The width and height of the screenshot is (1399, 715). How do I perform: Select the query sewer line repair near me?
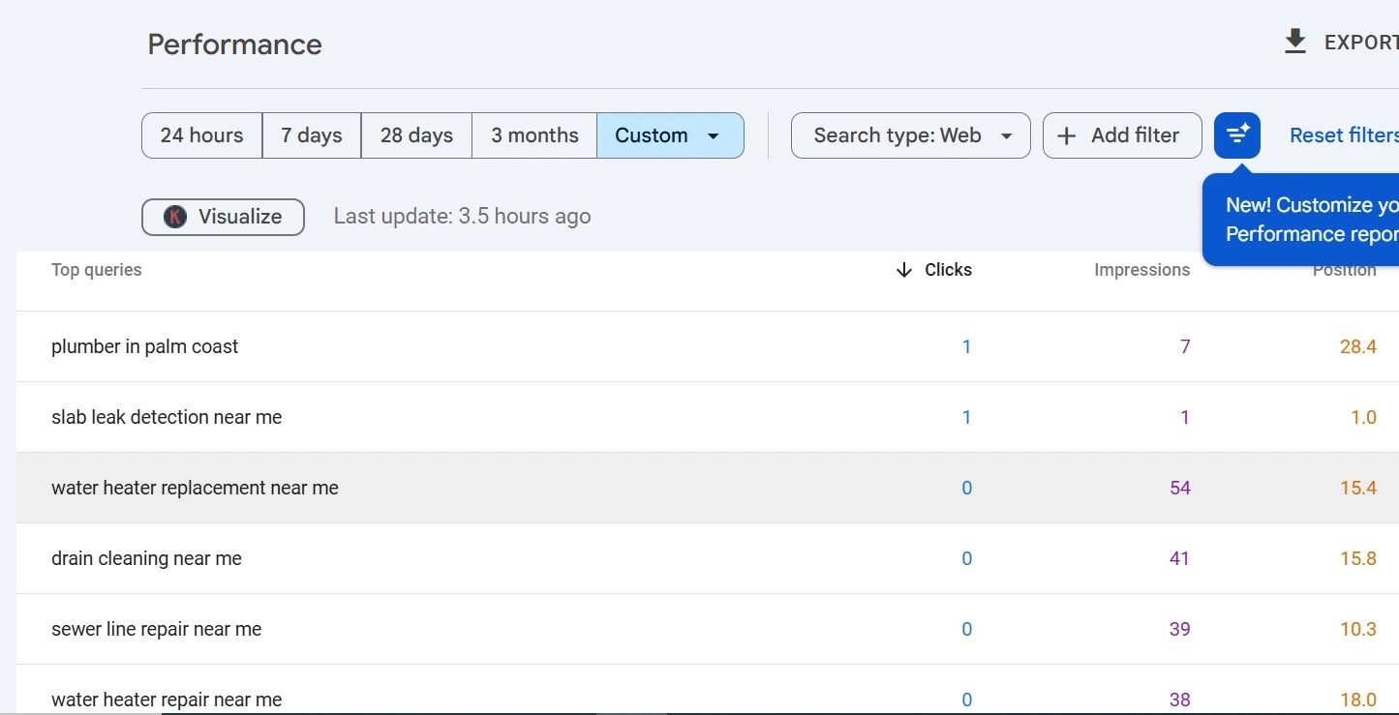click(157, 629)
